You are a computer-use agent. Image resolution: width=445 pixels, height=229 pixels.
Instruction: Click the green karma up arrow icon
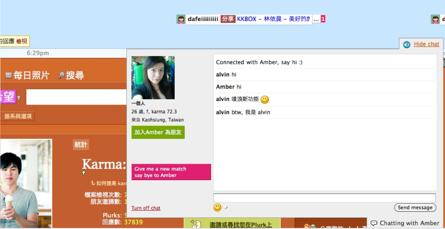click(84, 173)
